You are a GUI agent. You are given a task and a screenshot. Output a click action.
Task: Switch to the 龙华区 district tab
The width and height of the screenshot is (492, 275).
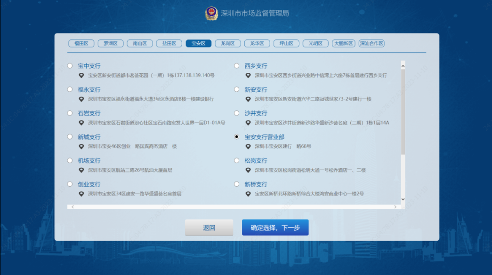[x=257, y=44]
